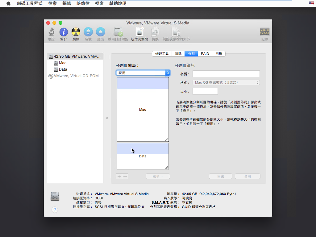The height and width of the screenshot is (237, 316).
Task: Click the Eject (退出) toolbar icon
Action: 100,32
